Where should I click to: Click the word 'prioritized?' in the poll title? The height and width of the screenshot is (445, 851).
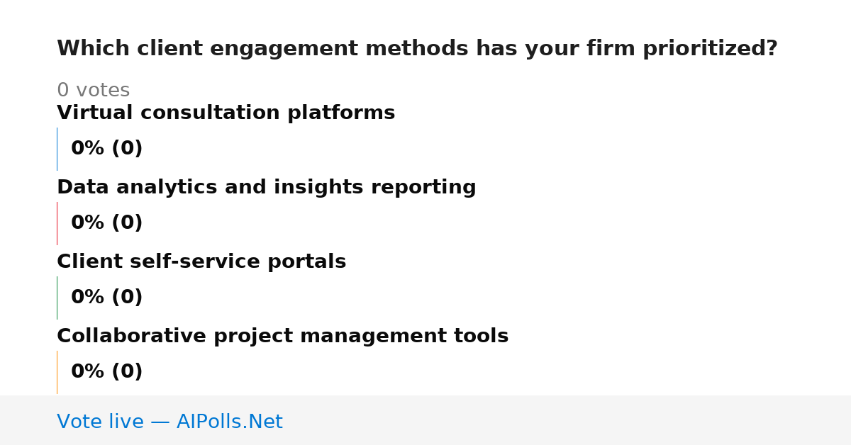coord(710,49)
